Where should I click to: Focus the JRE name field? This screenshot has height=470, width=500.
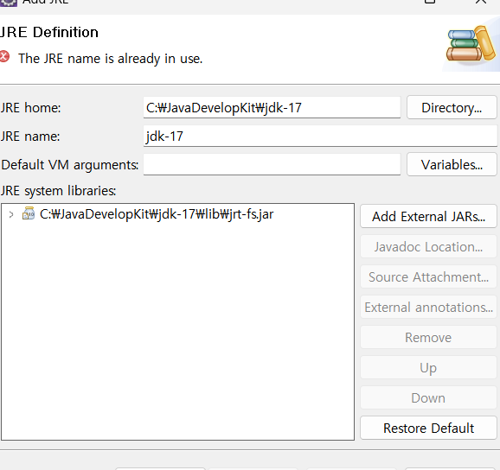tap(320, 137)
